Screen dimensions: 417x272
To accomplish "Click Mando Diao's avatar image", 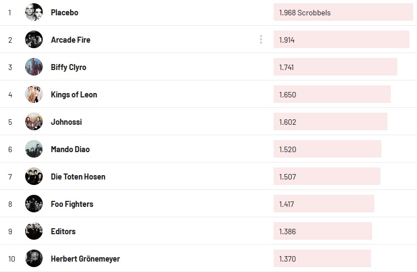I will tap(34, 149).
